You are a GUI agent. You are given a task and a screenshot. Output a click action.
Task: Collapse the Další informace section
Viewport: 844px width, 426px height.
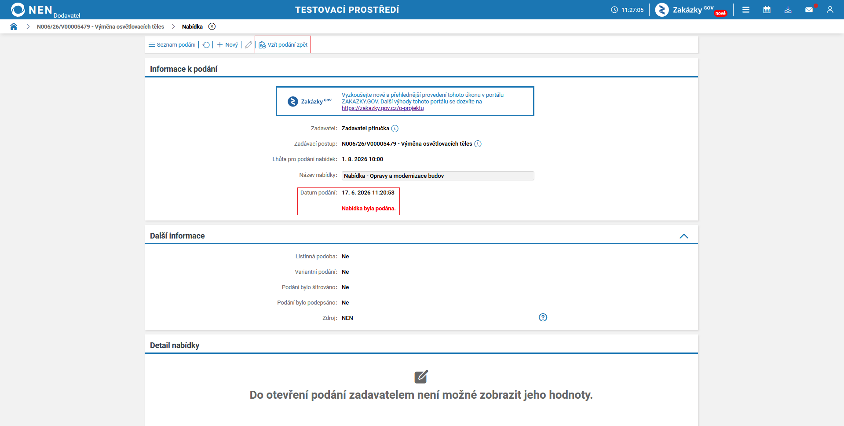point(684,236)
